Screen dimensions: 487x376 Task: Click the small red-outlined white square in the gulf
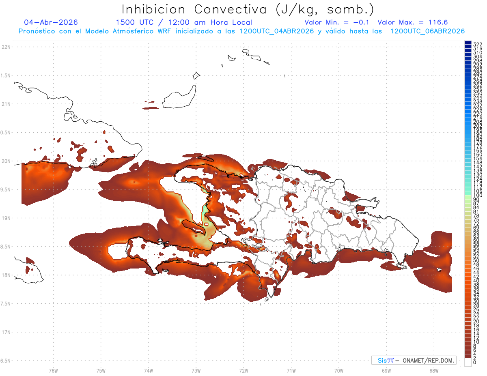pyautogui.click(x=206, y=224)
